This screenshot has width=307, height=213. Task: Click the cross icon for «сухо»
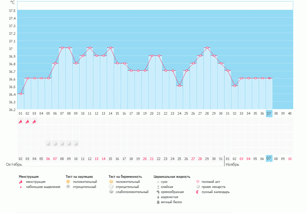click(x=158, y=182)
